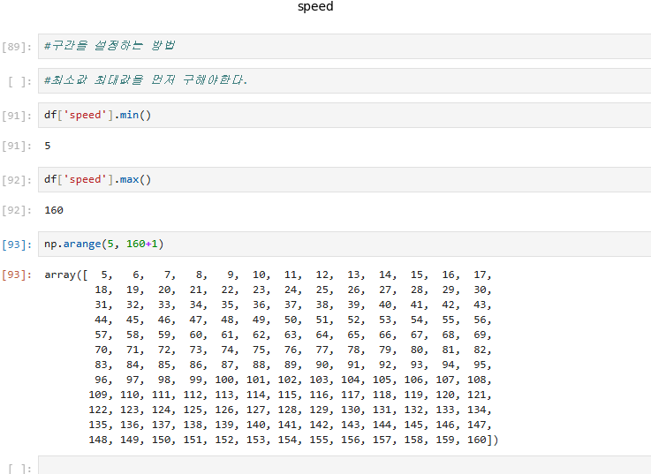Viewport: 651px width, 474px height.
Task: Click the output prompt [91] beside value 5
Action: (17, 147)
